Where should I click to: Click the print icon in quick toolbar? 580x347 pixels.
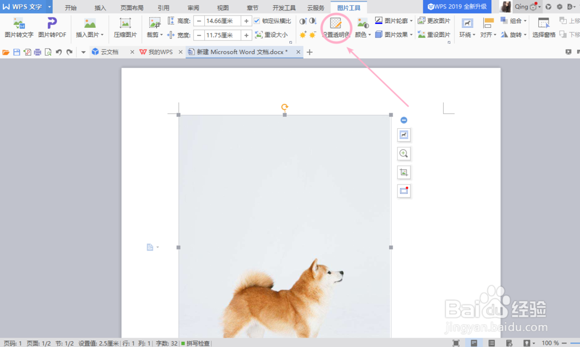pyautogui.click(x=37, y=52)
